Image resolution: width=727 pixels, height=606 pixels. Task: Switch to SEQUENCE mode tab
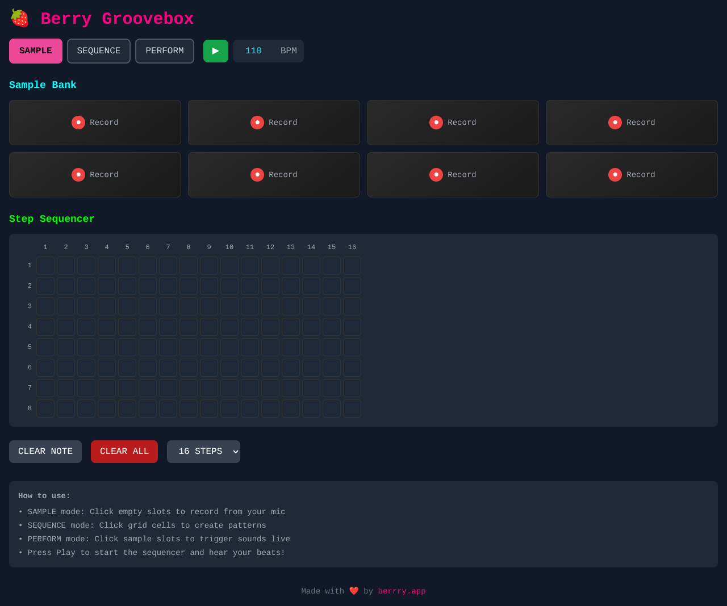tap(99, 51)
